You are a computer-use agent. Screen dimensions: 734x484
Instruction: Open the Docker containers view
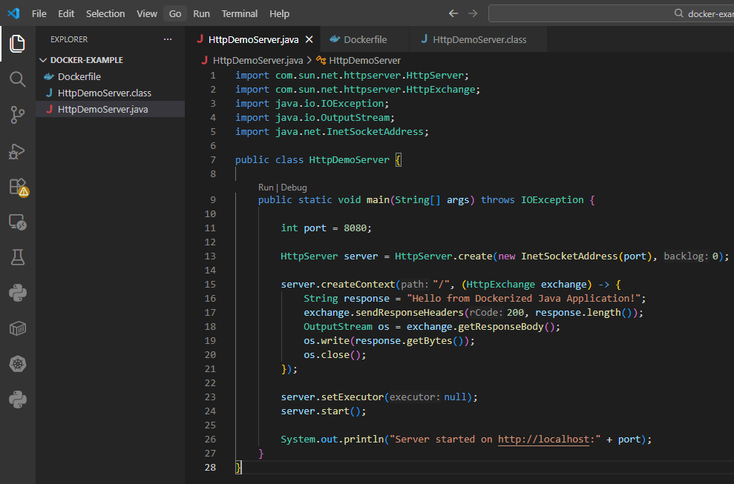pos(18,328)
